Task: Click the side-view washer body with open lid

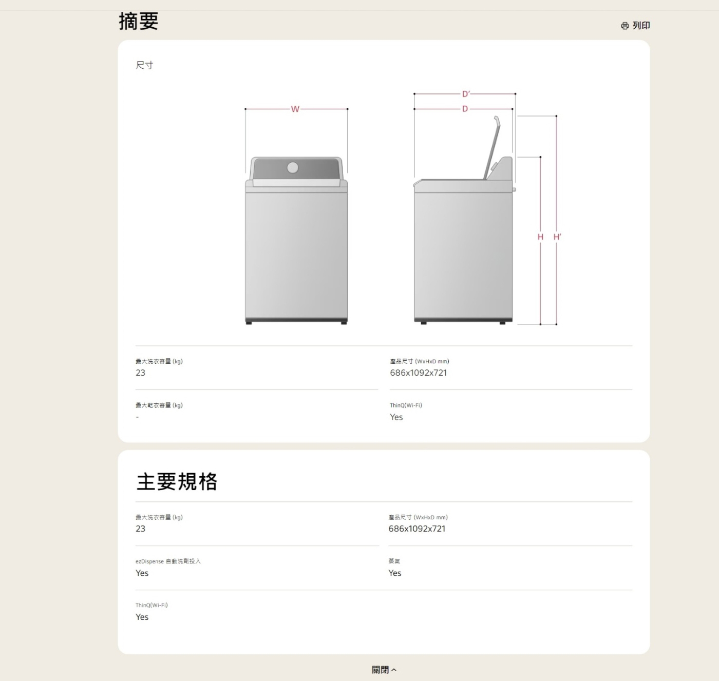Action: pyautogui.click(x=463, y=254)
